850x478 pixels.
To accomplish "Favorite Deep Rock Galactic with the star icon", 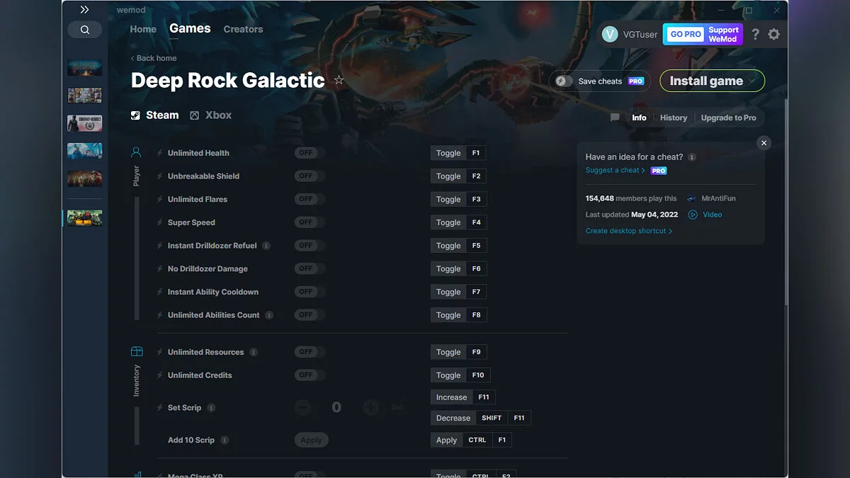I will coord(339,80).
